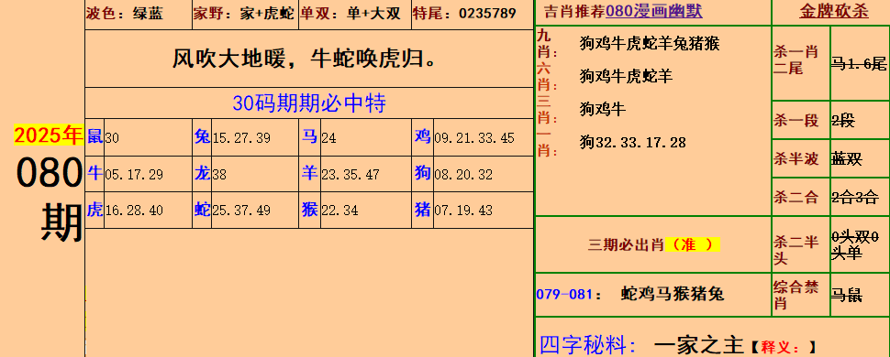
Task: Select the 兔 numbers 15.27.39
Action: (x=241, y=138)
